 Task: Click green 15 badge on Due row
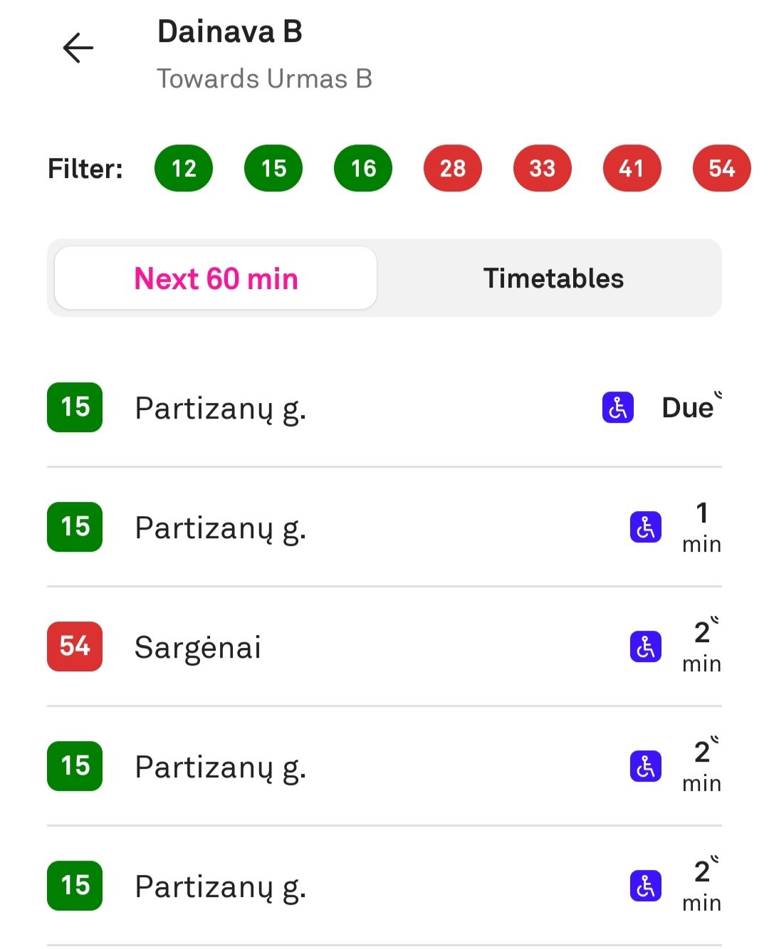tap(75, 407)
